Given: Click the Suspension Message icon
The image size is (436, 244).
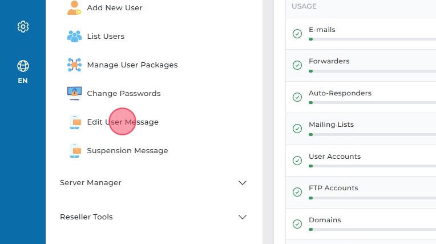Looking at the screenshot, I should (74, 151).
